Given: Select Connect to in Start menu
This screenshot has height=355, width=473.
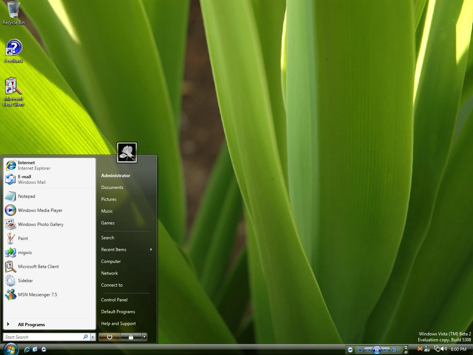Looking at the screenshot, I should tap(126, 285).
